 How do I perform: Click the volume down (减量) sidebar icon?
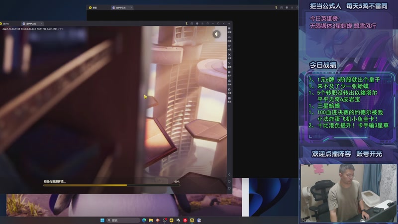point(229,47)
